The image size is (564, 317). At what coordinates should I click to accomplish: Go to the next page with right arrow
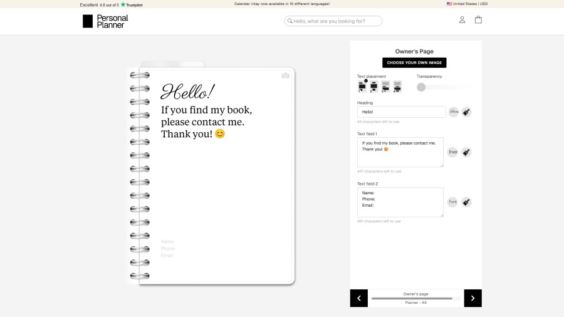tap(473, 298)
